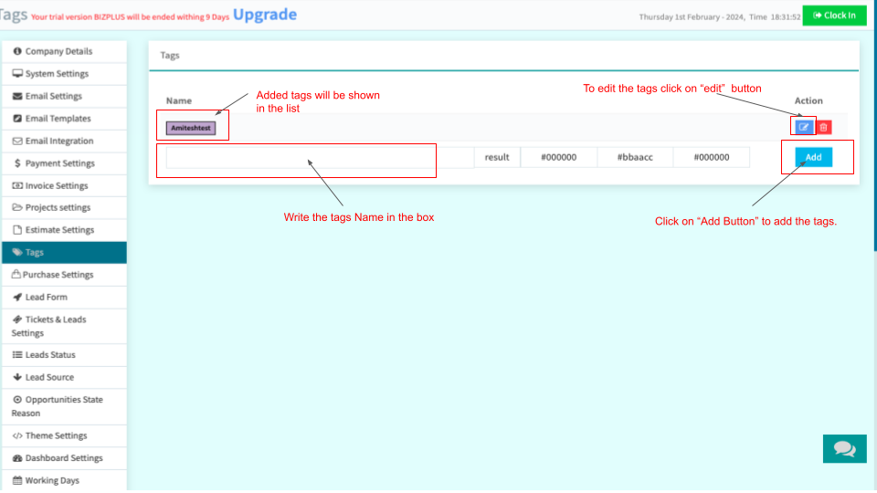This screenshot has width=877, height=493.
Task: Open Company Details settings
Action: [x=58, y=51]
